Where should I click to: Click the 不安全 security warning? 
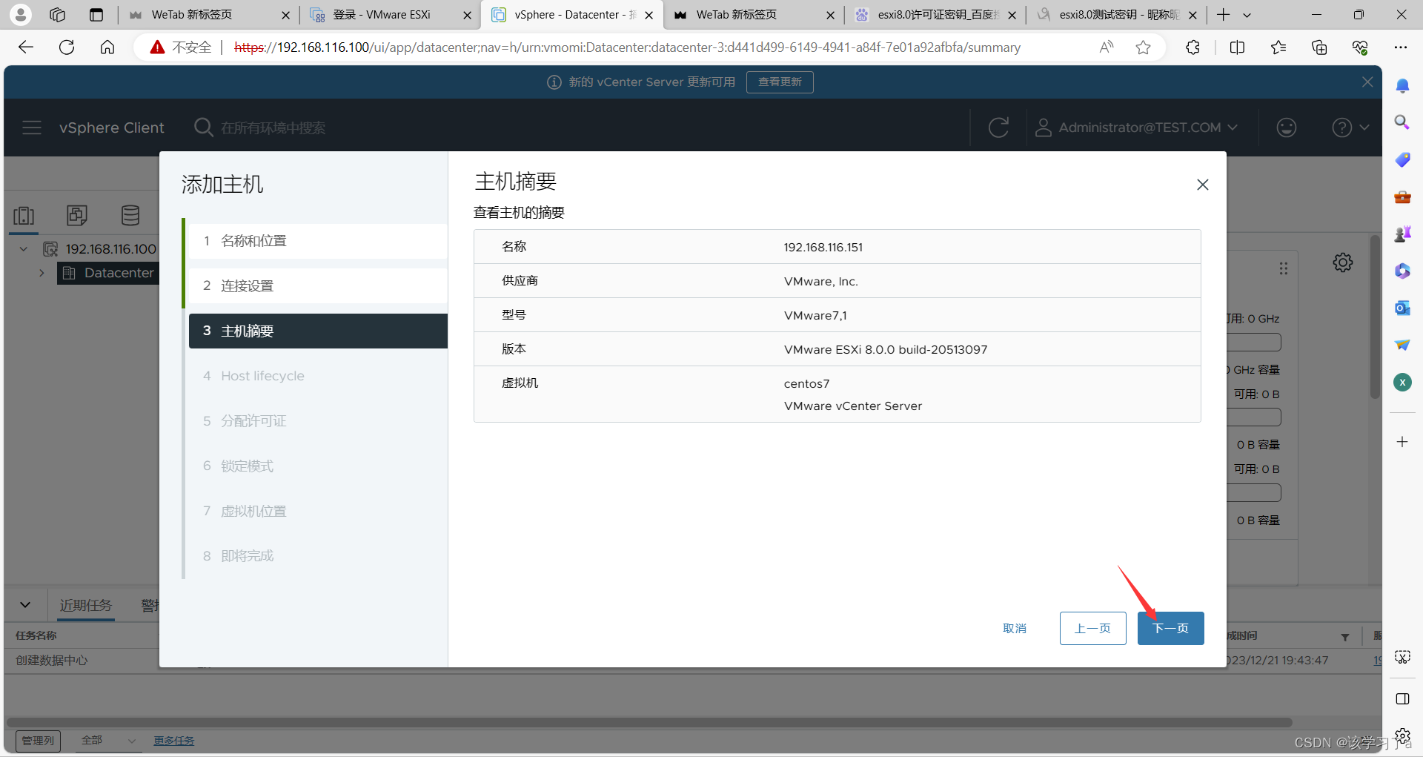coord(181,47)
